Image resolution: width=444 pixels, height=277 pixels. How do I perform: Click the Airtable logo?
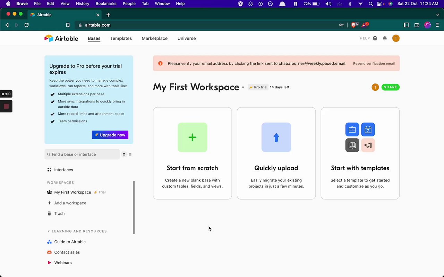point(61,38)
